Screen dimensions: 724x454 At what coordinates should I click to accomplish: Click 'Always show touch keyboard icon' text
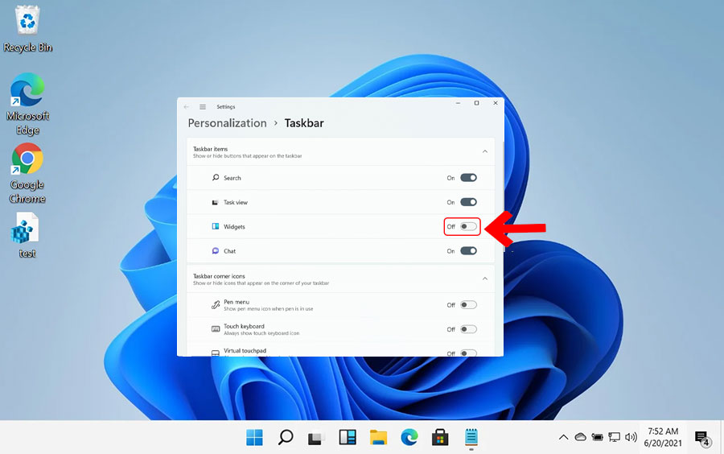261,333
